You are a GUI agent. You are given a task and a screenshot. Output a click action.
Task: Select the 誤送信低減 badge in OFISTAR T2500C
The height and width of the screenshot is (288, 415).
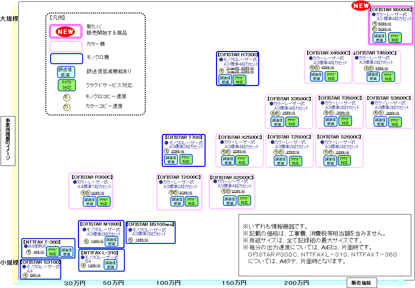280,161
